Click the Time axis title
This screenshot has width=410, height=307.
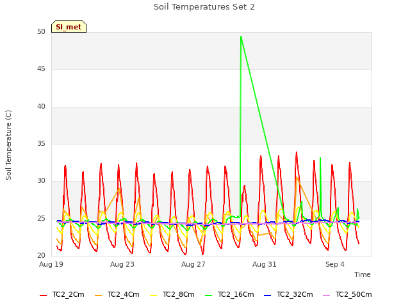coord(363,274)
